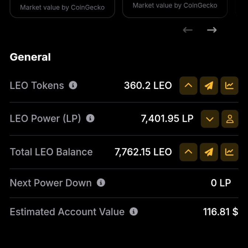Click the delegate person icon for LEO Power
The height and width of the screenshot is (248, 248).
pos(230,119)
